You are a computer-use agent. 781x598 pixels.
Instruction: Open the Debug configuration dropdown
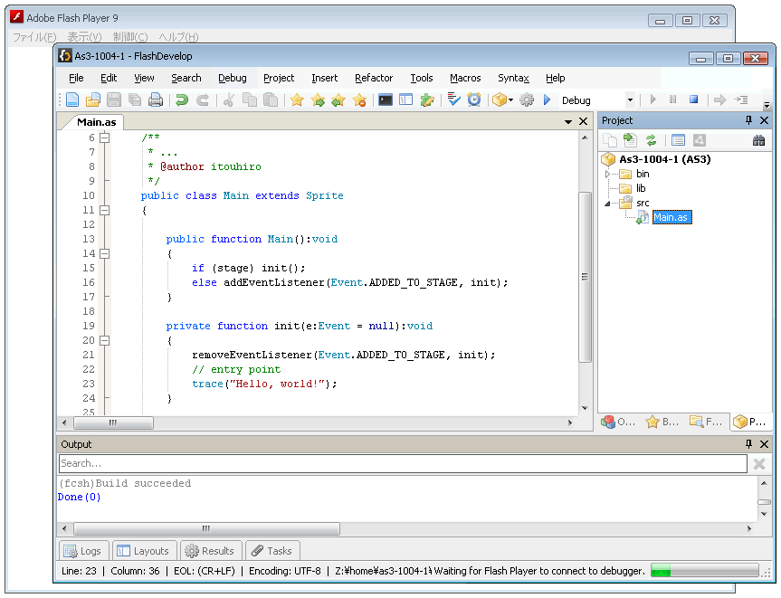[630, 100]
